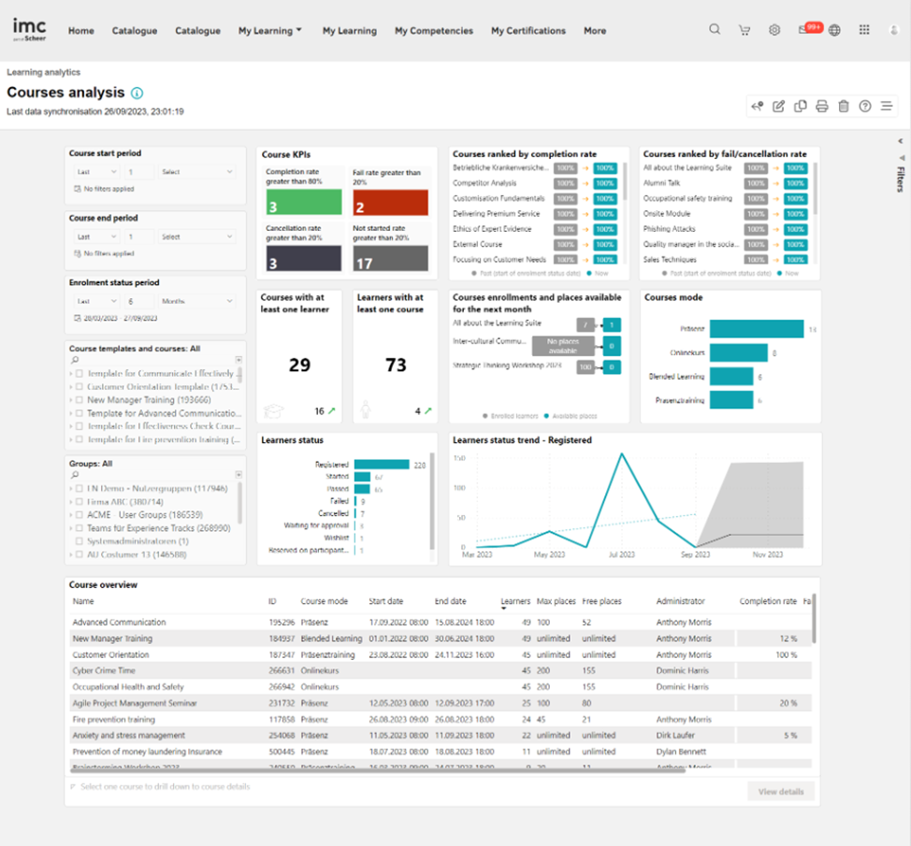Click the delete trash icon in toolbar
This screenshot has width=911, height=846.
click(844, 107)
